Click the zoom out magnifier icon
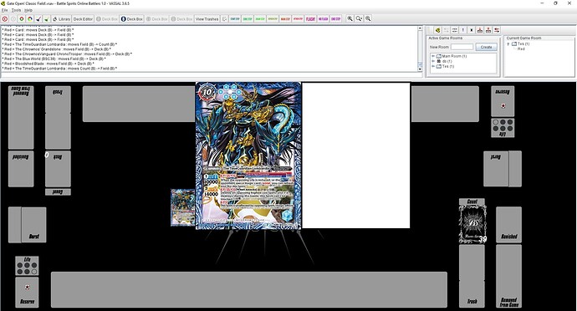The width and height of the screenshot is (577, 311). [368, 18]
